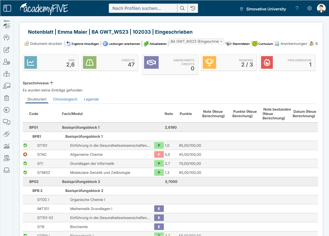Open the chat messages sidebar icon

pyautogui.click(x=7, y=122)
